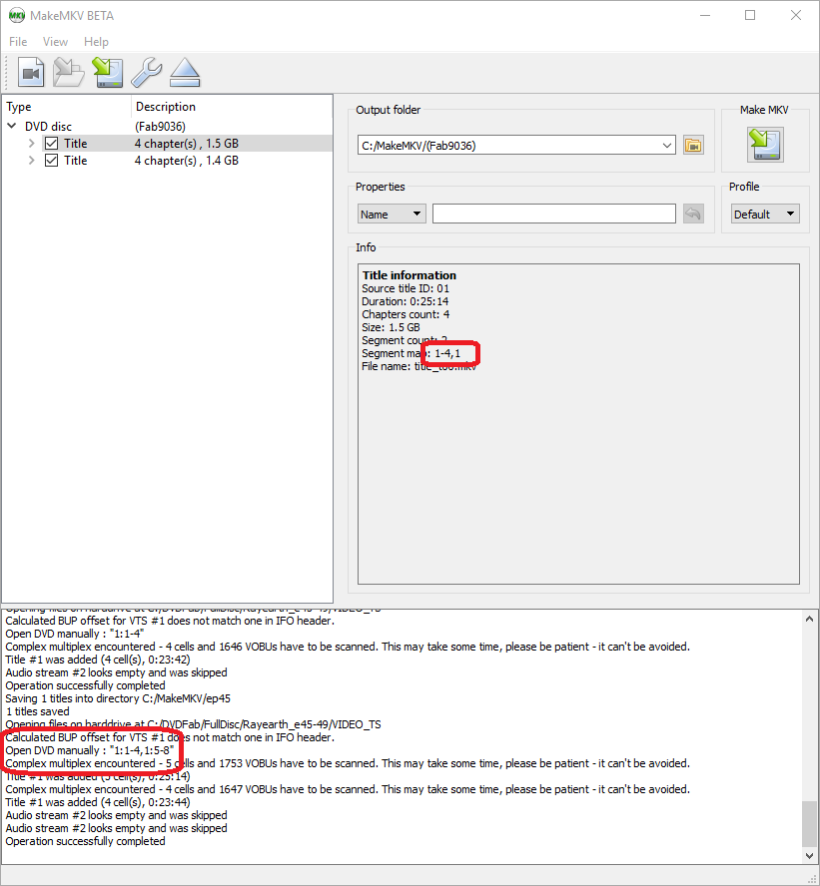Image resolution: width=820 pixels, height=886 pixels.
Task: Select the '4 chapter(s) , 1.4 GB' title row
Action: click(x=168, y=161)
